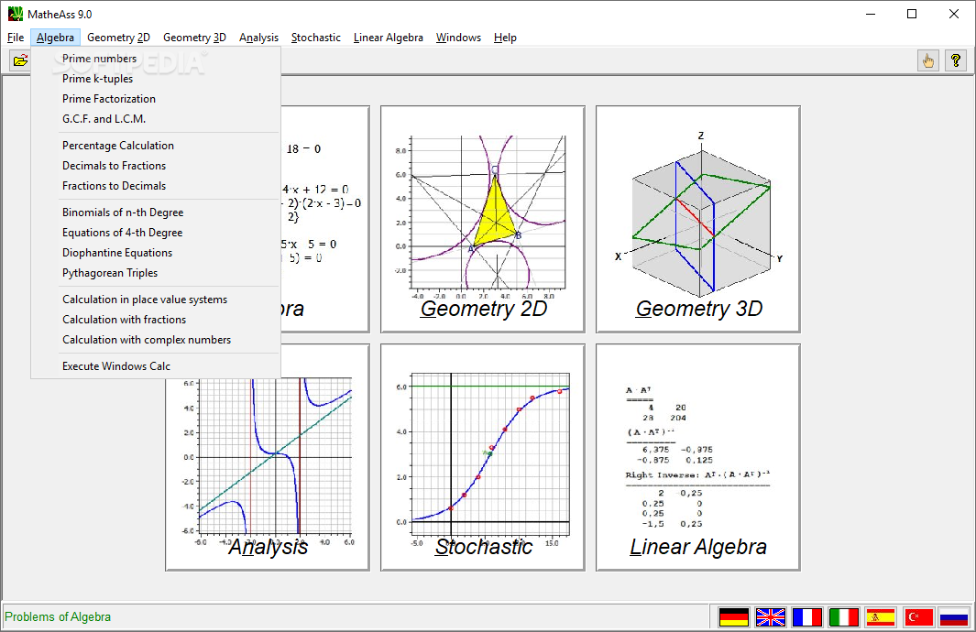Click the yellow question mark help icon
This screenshot has width=976, height=632.
tap(956, 60)
